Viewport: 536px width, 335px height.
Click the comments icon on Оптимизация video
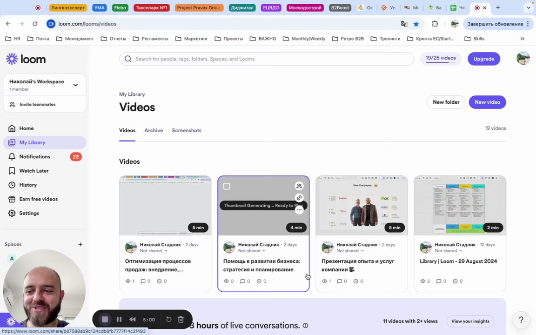pos(143,281)
